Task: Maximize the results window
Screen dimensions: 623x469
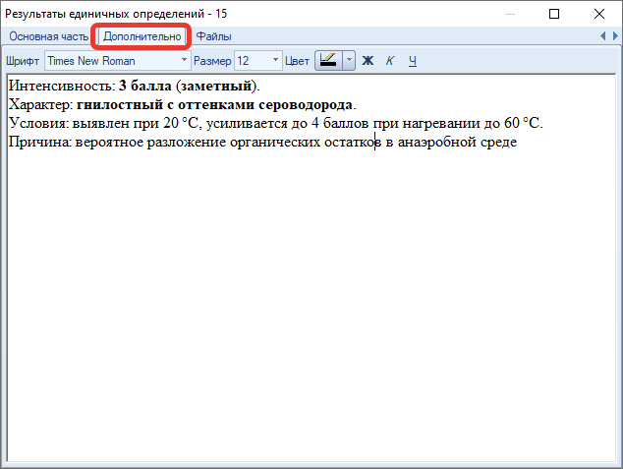Action: tap(554, 14)
